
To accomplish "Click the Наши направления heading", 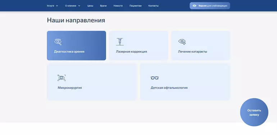I will click(76, 20).
